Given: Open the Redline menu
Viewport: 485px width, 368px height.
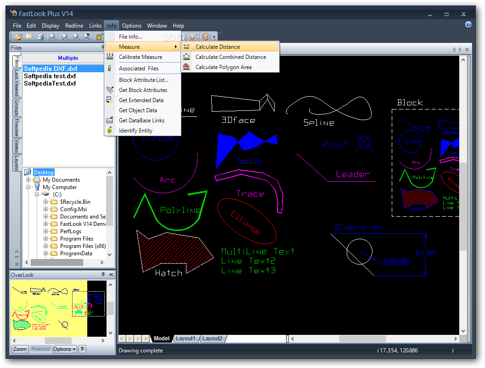Looking at the screenshot, I should click(x=74, y=26).
